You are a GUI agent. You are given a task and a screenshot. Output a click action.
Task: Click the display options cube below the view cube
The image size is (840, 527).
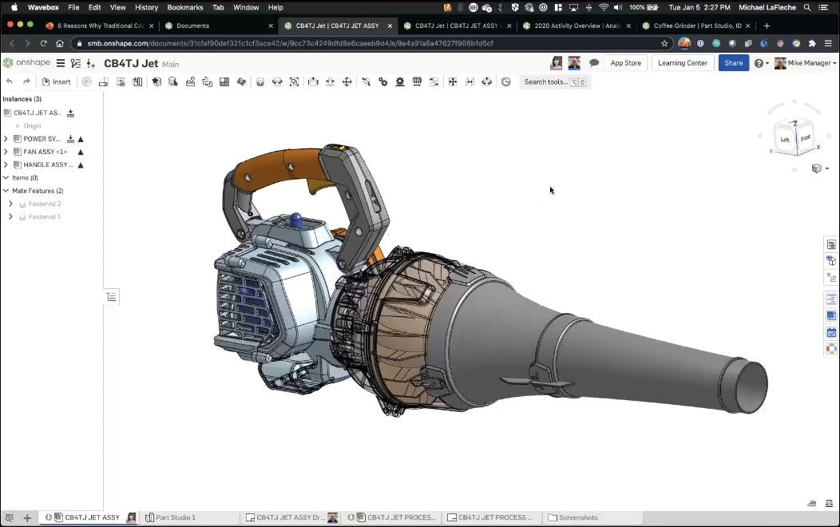pyautogui.click(x=818, y=168)
